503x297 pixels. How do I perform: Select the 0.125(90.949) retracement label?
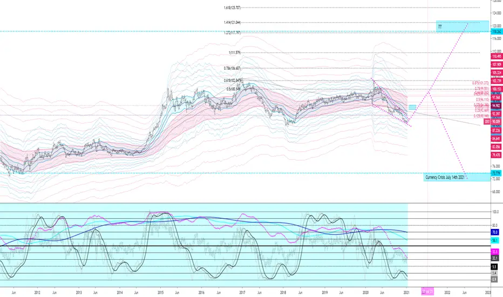click(x=481, y=116)
